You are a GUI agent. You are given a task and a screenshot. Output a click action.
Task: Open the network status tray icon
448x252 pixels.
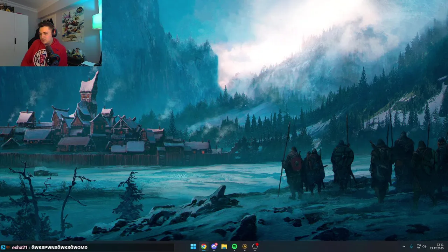coord(419,246)
